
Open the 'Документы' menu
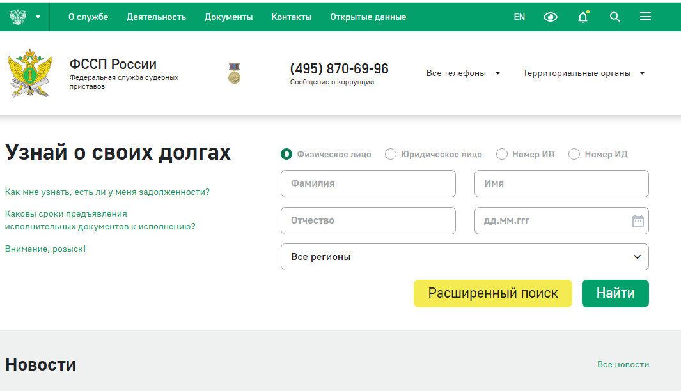(228, 17)
